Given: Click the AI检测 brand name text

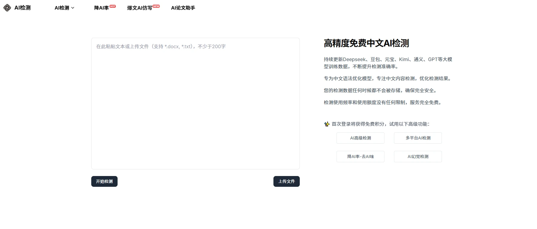Looking at the screenshot, I should tap(22, 8).
